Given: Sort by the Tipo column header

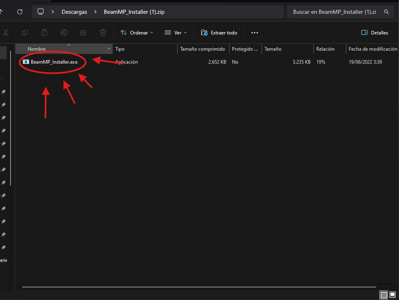Looking at the screenshot, I should pyautogui.click(x=145, y=49).
